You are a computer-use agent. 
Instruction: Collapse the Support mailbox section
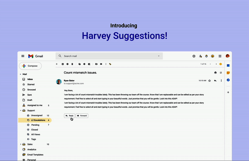click(x=21, y=110)
